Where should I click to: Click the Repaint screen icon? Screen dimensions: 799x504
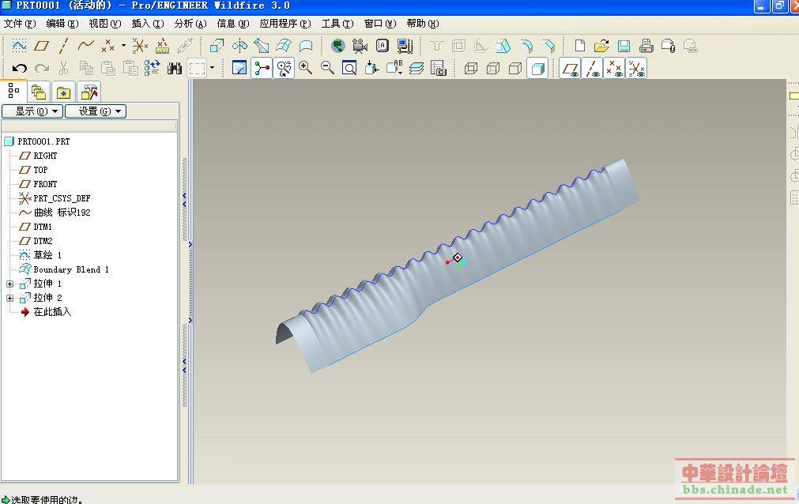(239, 68)
